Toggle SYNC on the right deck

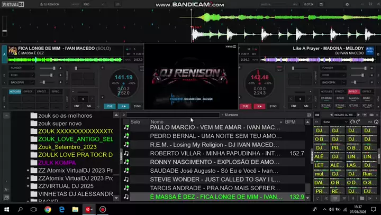tap(273, 106)
